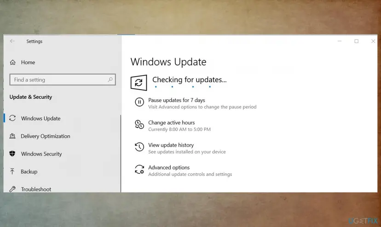381x227 pixels.
Task: Click 'Additional update controls and settings' text
Action: [x=190, y=174]
